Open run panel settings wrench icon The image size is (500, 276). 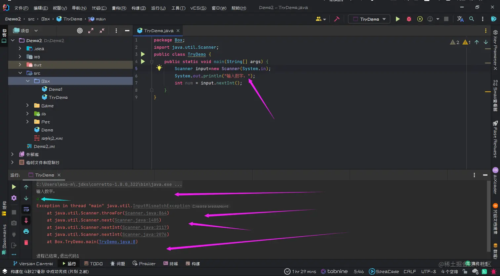14,198
